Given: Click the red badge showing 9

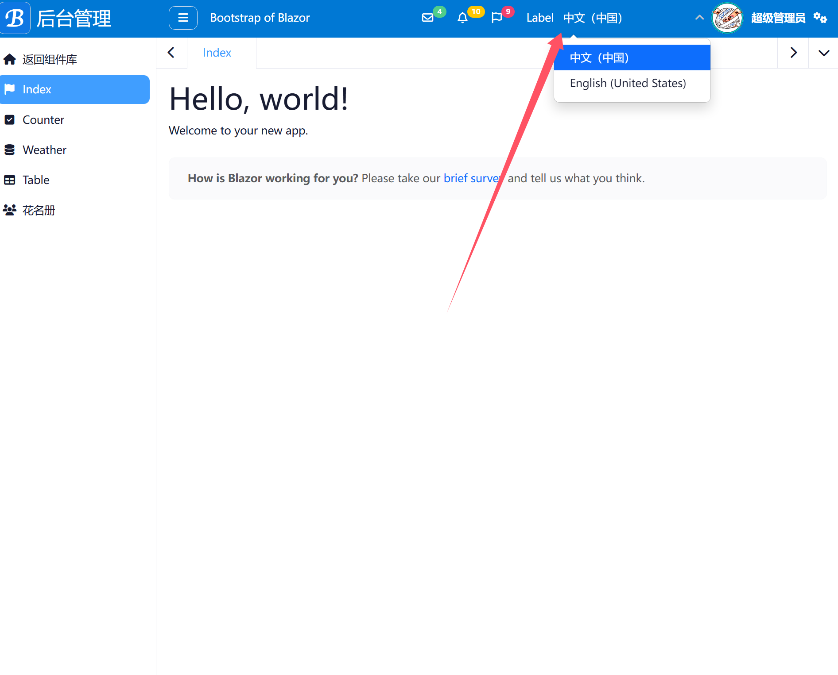Looking at the screenshot, I should click(508, 12).
